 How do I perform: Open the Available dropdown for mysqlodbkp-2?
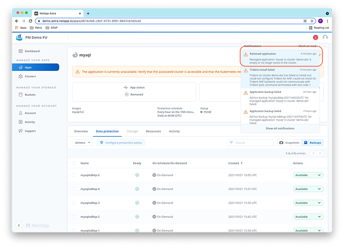[x=308, y=216]
